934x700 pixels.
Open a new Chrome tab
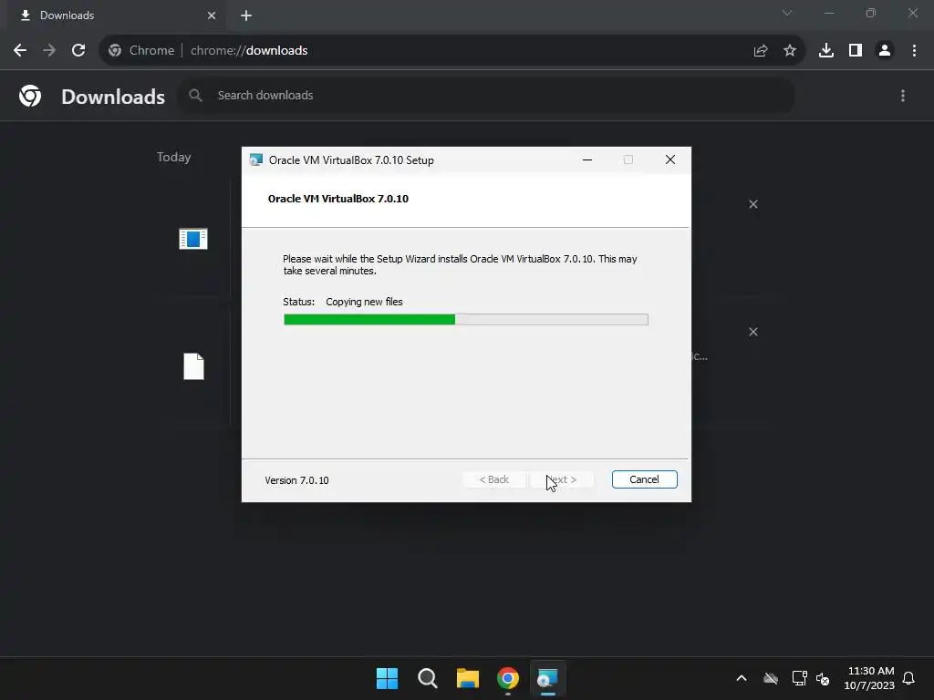coord(246,15)
